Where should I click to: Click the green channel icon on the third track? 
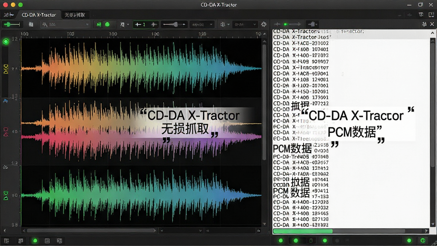pyautogui.click(x=6, y=196)
